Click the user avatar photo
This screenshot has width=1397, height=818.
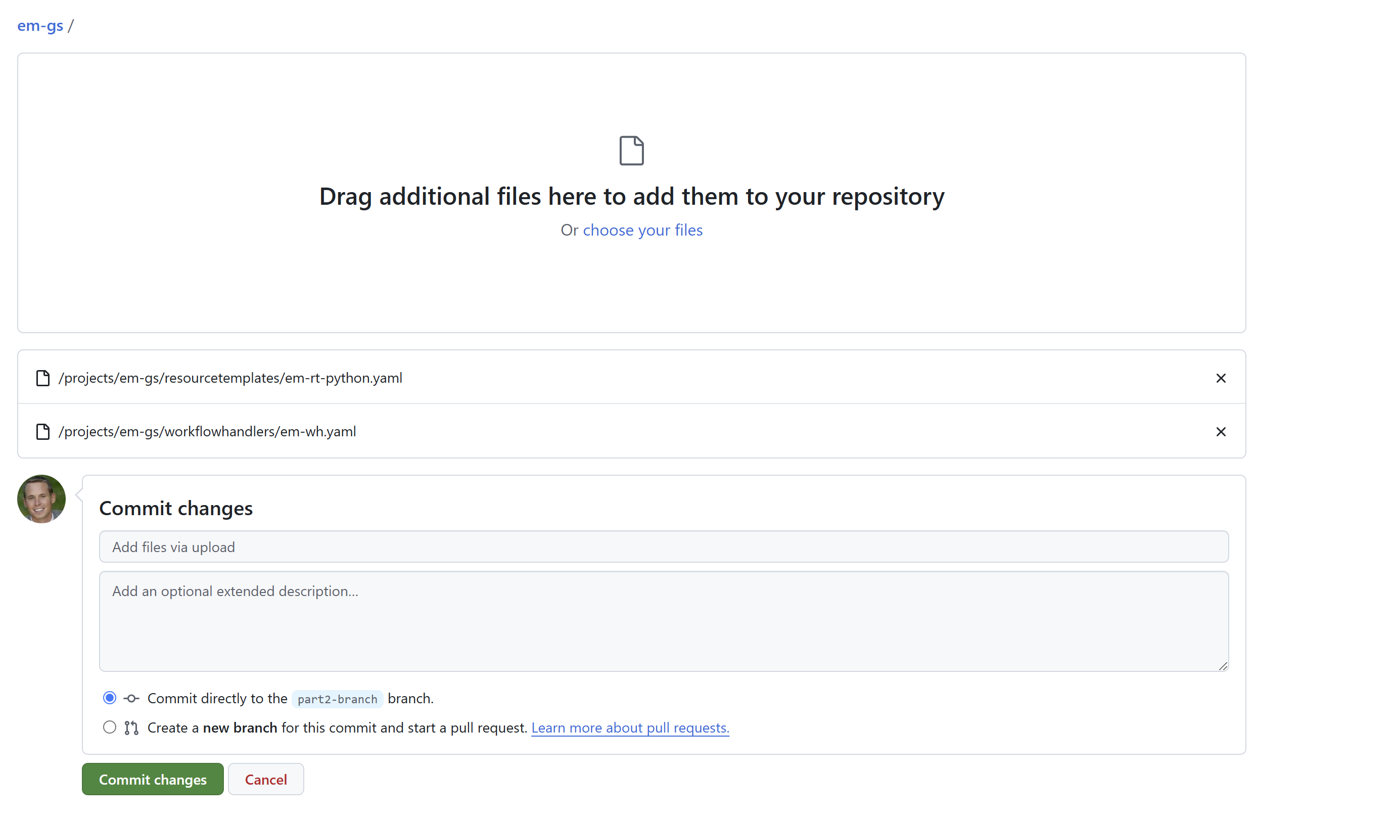(41, 498)
